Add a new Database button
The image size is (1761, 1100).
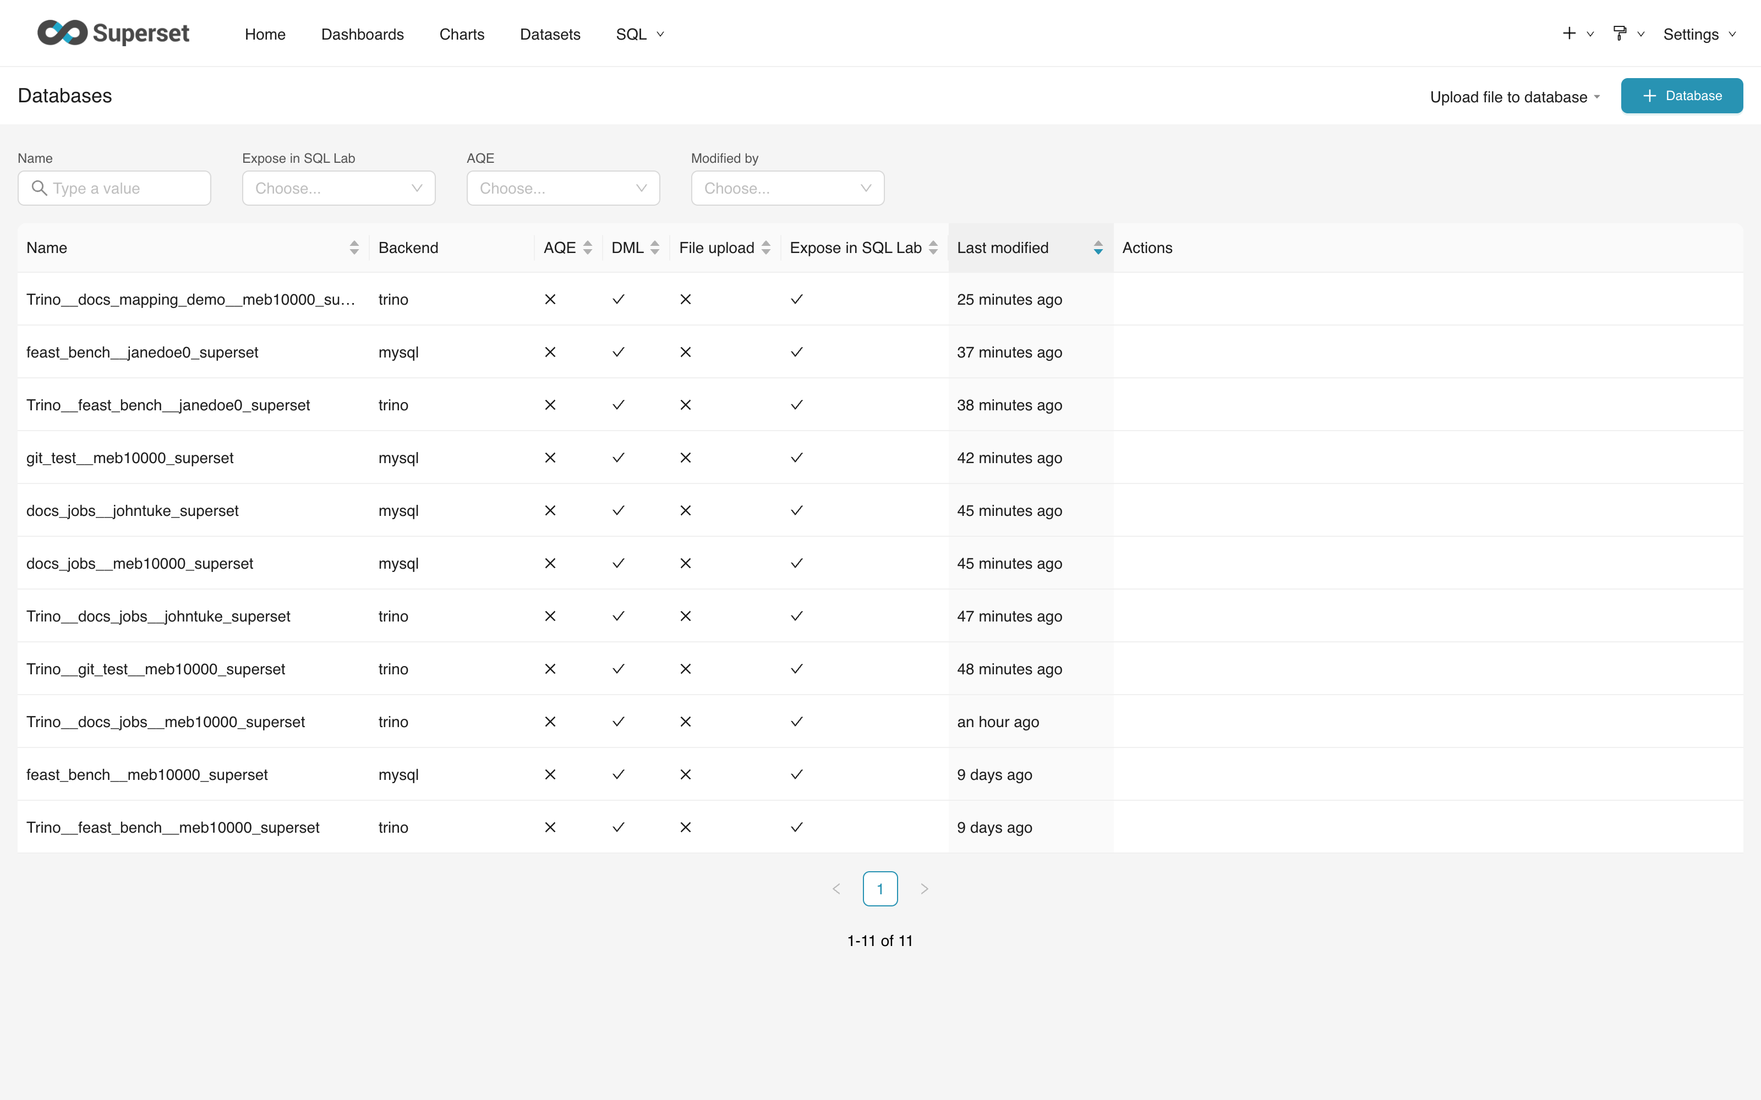tap(1682, 95)
